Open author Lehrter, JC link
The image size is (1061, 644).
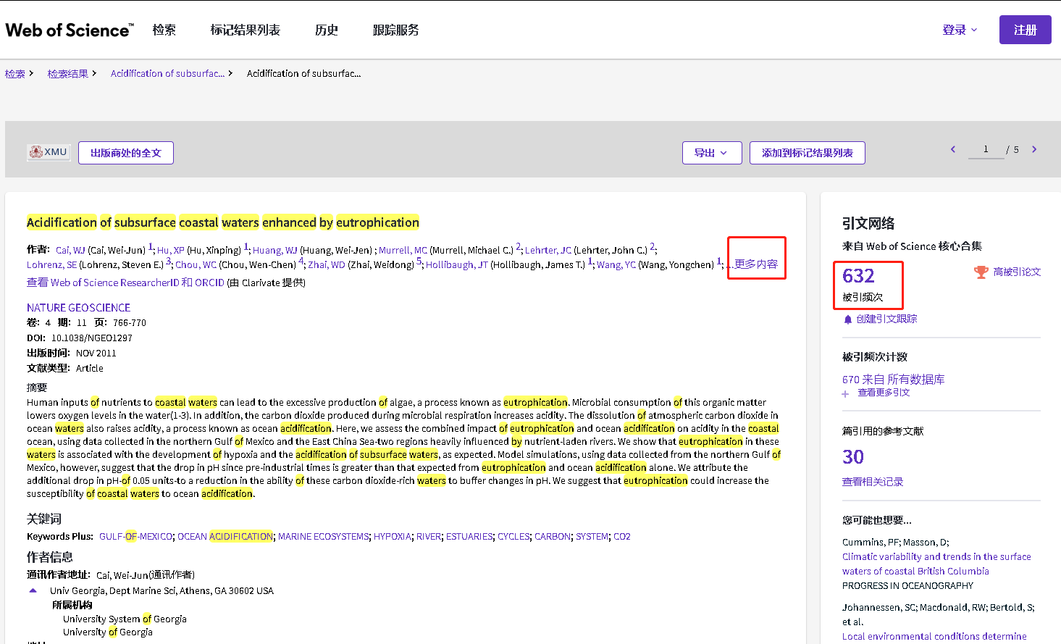548,250
